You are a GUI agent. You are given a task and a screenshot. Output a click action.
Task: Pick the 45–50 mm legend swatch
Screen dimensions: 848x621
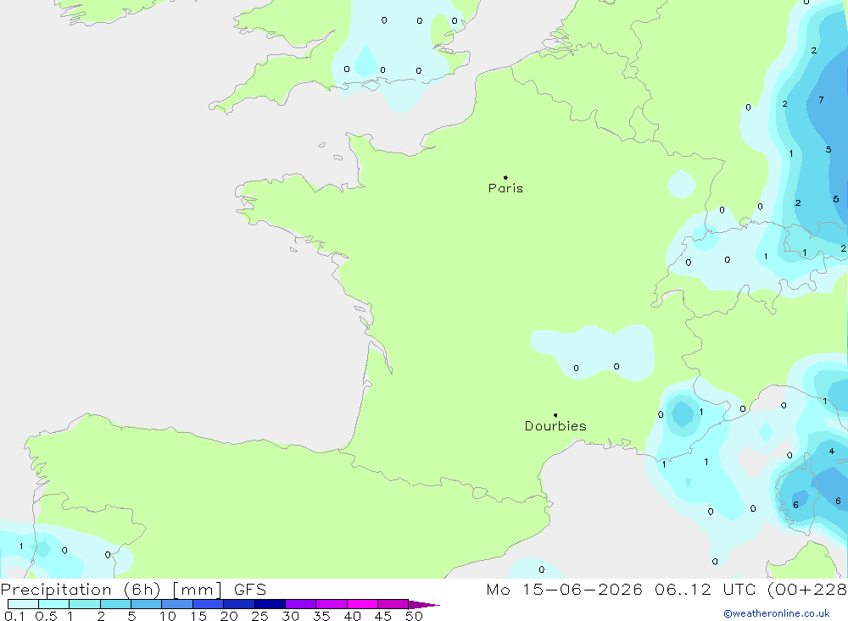[x=393, y=604]
